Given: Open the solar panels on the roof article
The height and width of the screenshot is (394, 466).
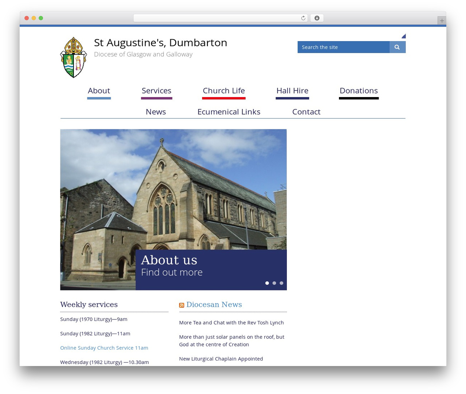Looking at the screenshot, I should tap(232, 341).
